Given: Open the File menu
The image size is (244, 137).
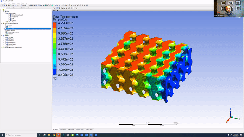Looking at the screenshot, I should [2, 3].
